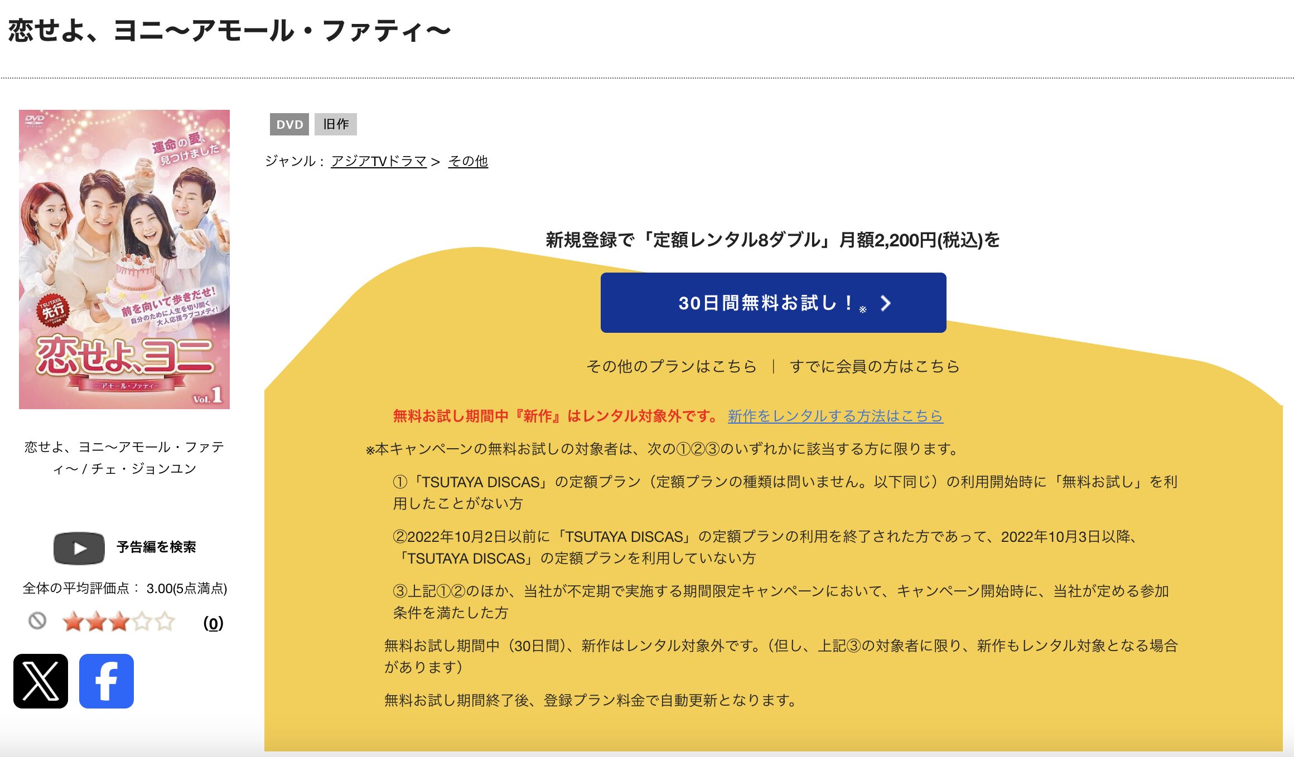Open アジアTVドラマ genre link

pyautogui.click(x=379, y=161)
